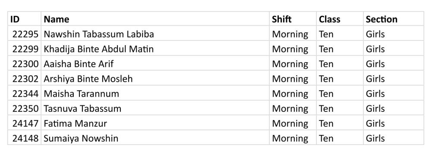The image size is (442, 157).
Task: Select the name Nawshin Tabassum Labiba
Action: (99, 34)
